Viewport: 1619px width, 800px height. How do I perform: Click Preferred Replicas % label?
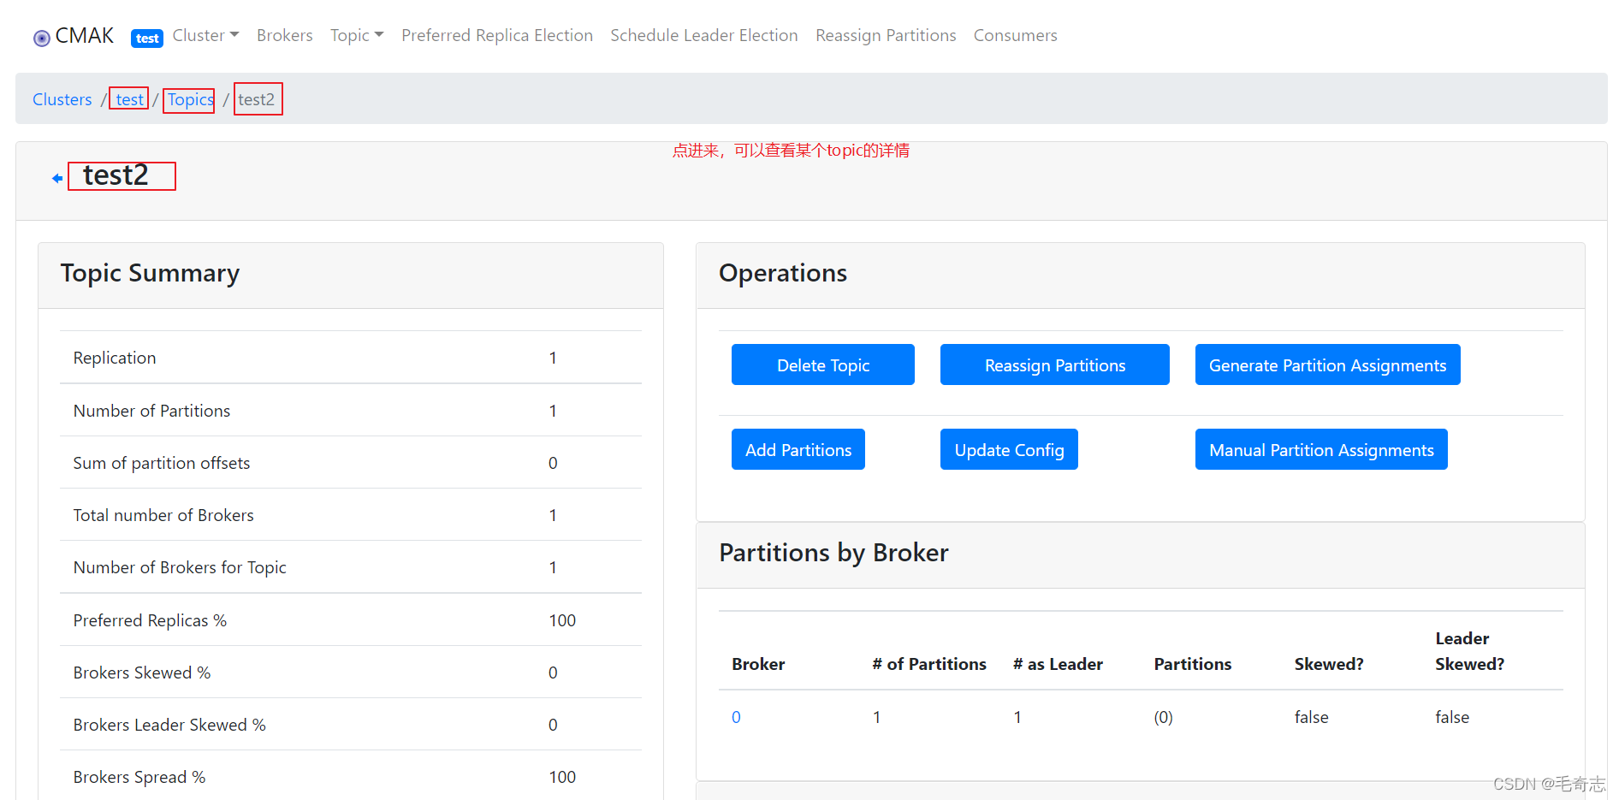click(x=150, y=620)
